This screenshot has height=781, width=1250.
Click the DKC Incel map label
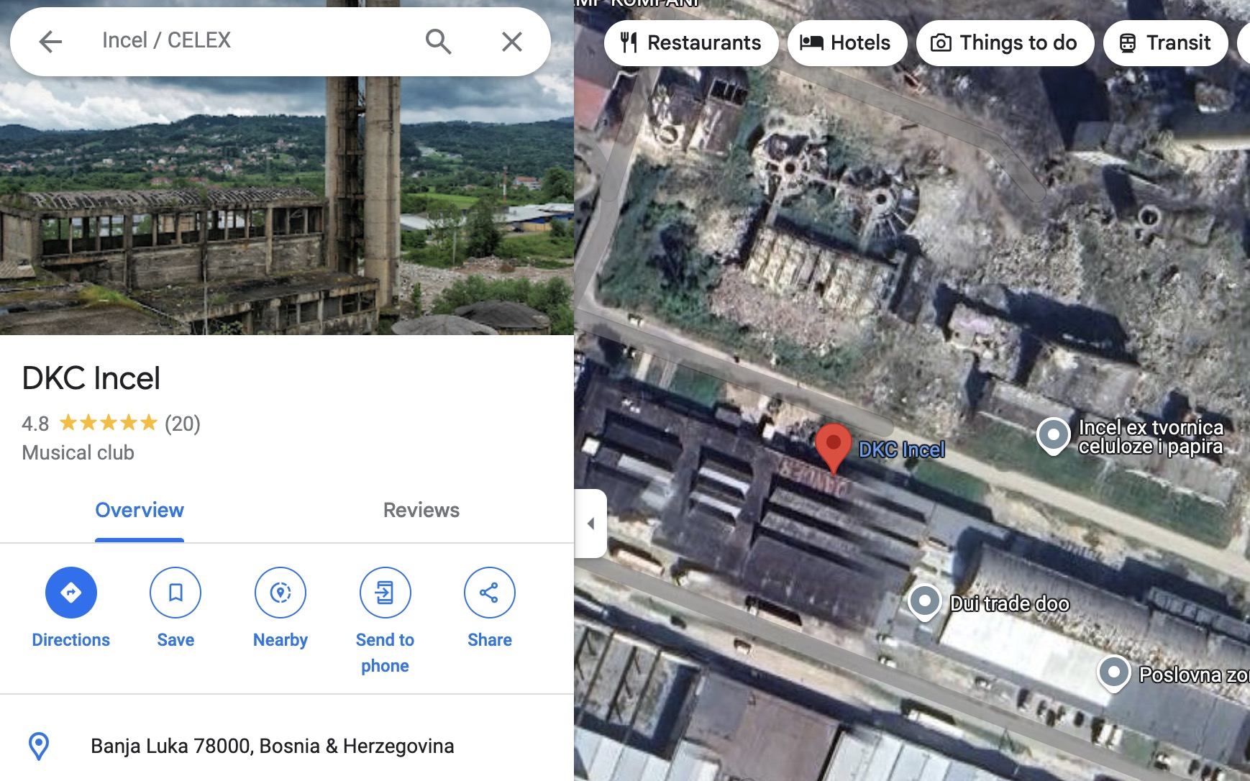coord(902,450)
